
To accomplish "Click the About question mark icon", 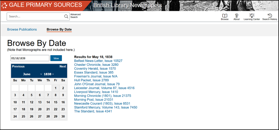I will pos(236,16).
